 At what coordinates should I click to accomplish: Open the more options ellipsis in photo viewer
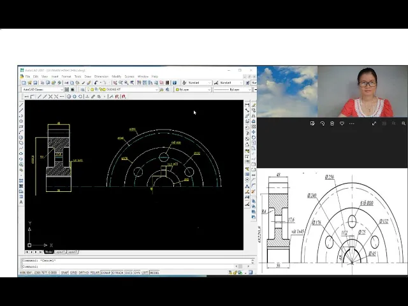point(352,123)
